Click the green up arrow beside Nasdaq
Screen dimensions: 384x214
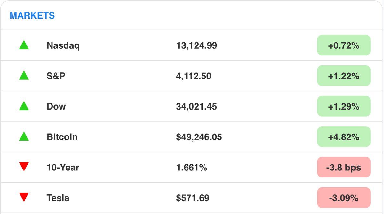(x=24, y=45)
